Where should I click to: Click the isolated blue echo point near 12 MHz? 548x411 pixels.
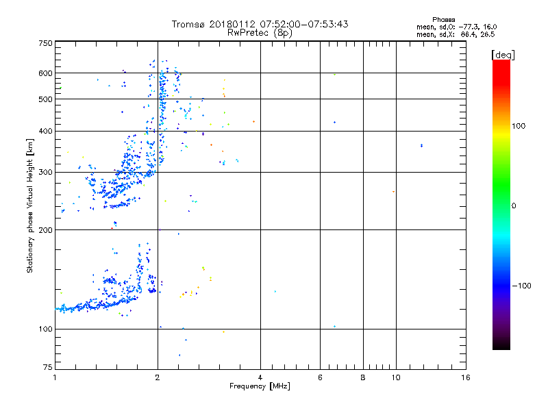coord(421,145)
